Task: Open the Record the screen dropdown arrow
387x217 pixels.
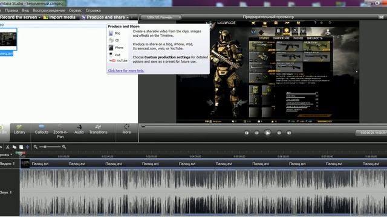Action: click(39, 17)
